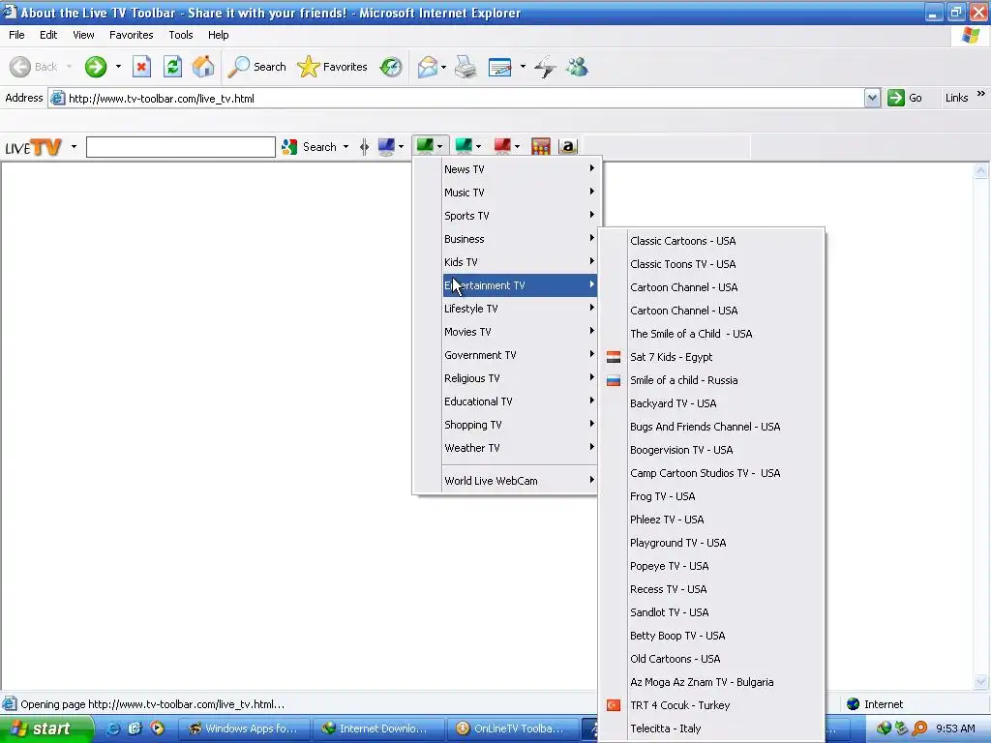Click the LiveTV logo
991x743 pixels.
click(34, 147)
